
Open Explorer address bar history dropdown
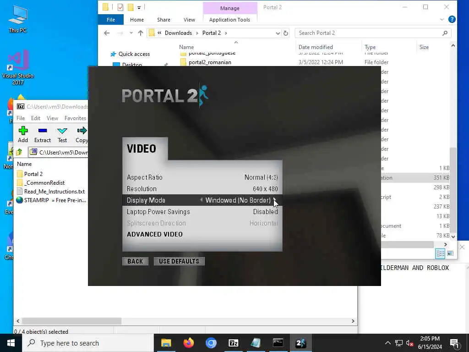coord(278,33)
